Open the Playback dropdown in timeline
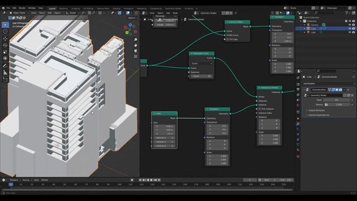The image size is (357, 201). point(15,180)
